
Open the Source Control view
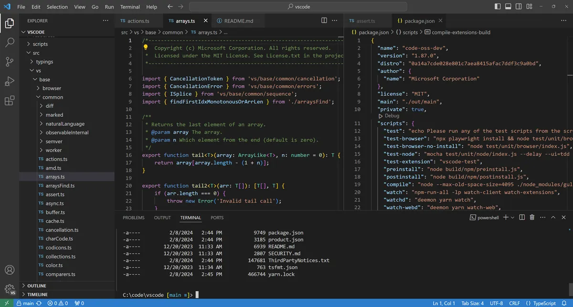(10, 62)
